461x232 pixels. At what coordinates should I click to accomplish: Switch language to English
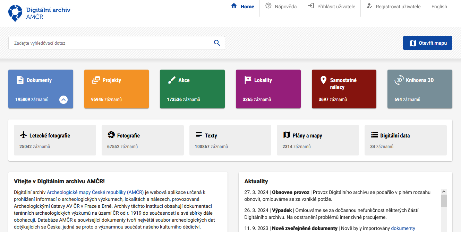coord(439,7)
